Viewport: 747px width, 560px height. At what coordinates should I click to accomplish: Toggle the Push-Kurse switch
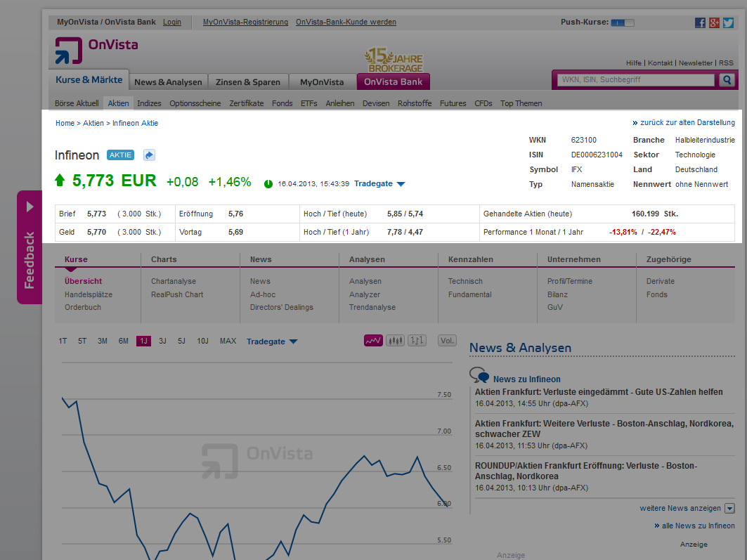pyautogui.click(x=622, y=22)
